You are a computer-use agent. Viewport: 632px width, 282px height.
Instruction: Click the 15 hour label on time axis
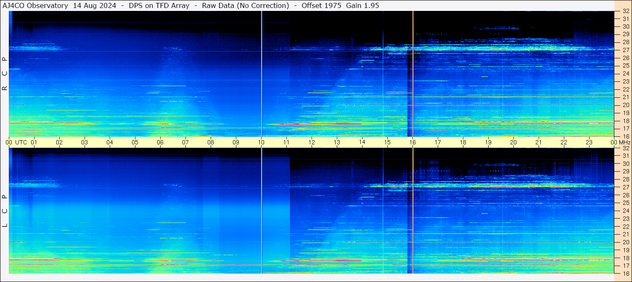387,142
